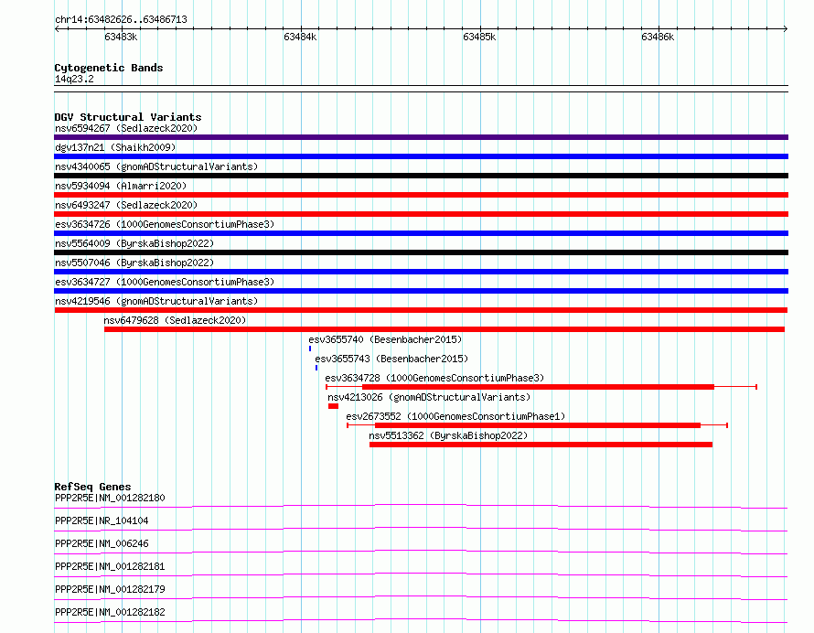
Task: Select the 14q23.2 band label
Action: coord(74,79)
